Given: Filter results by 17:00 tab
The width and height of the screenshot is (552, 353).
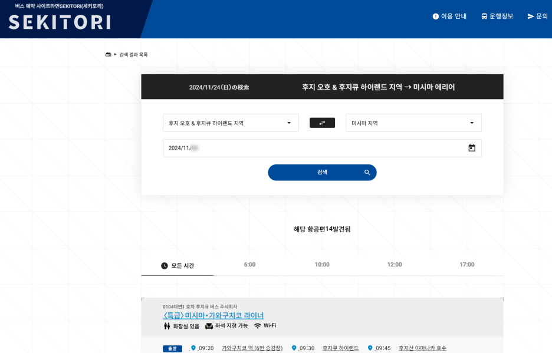Looking at the screenshot, I should point(467,265).
